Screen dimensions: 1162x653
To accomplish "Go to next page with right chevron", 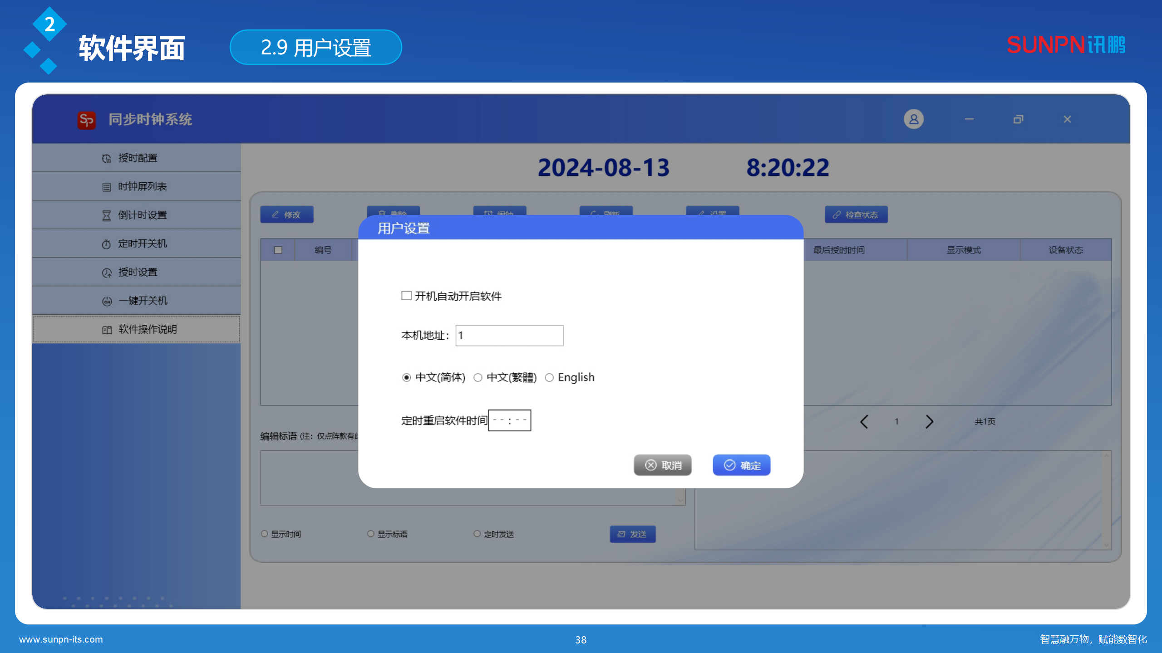I will (929, 422).
